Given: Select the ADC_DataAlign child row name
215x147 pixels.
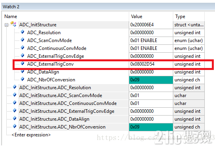Looking at the screenshot, I should point(43,72).
